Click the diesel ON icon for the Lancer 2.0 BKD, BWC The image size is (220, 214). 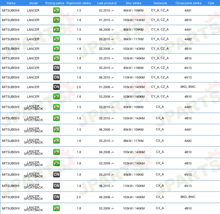[57, 87]
